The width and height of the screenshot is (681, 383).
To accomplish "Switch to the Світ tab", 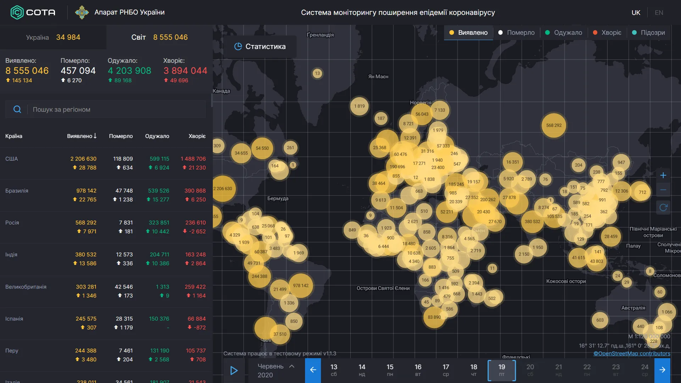I will tap(160, 37).
